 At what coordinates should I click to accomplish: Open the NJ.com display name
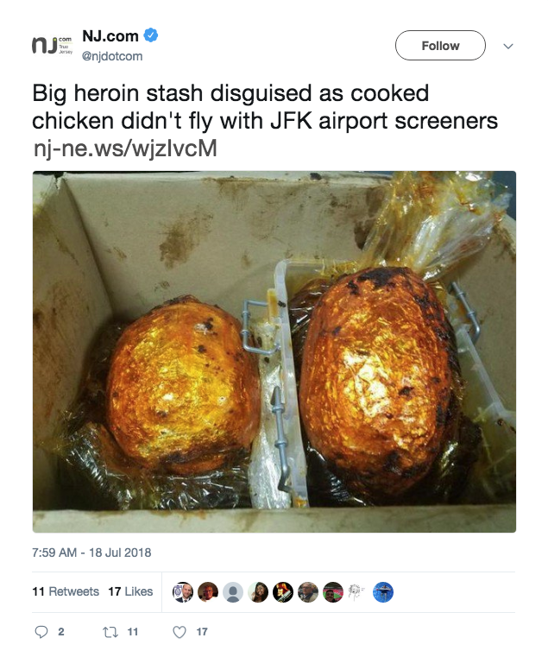(110, 36)
